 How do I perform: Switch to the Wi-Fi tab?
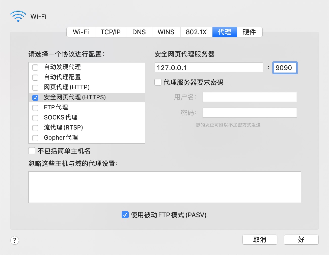pyautogui.click(x=81, y=32)
